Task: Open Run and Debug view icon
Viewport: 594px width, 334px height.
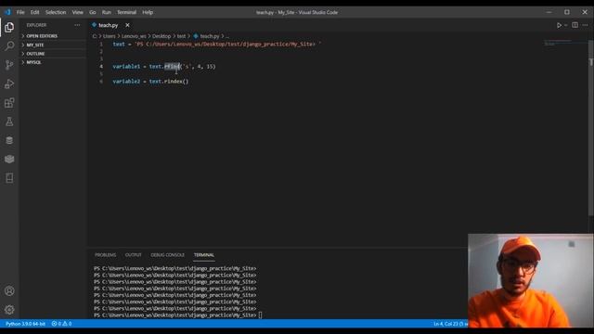Action: tap(9, 83)
